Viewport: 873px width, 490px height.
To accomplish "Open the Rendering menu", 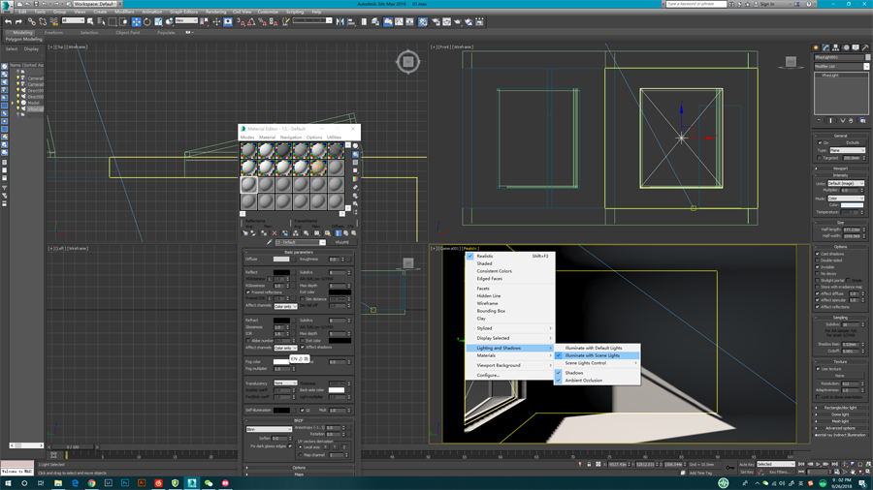I will [215, 12].
